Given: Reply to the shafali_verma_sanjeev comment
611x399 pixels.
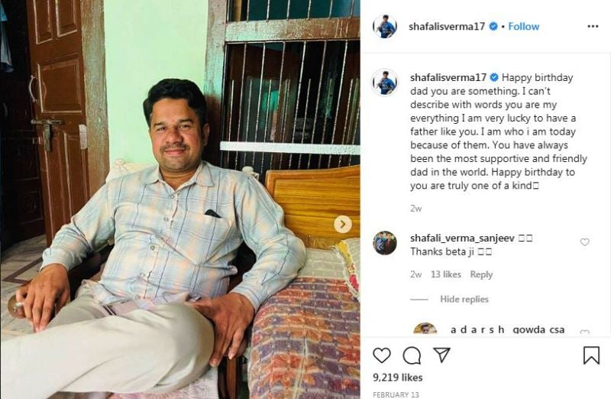Looking at the screenshot, I should click(x=481, y=274).
